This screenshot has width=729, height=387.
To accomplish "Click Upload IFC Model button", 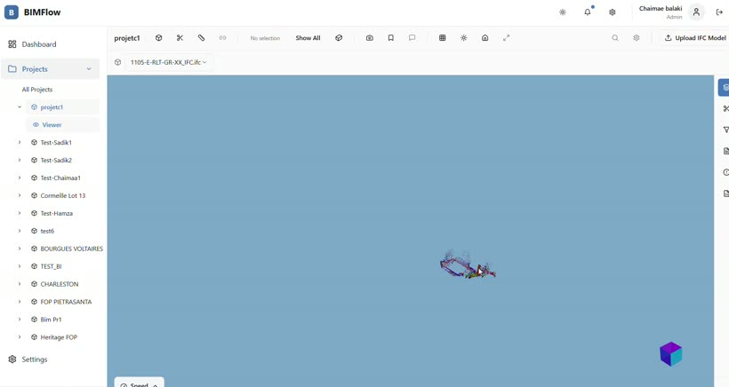I will point(694,38).
